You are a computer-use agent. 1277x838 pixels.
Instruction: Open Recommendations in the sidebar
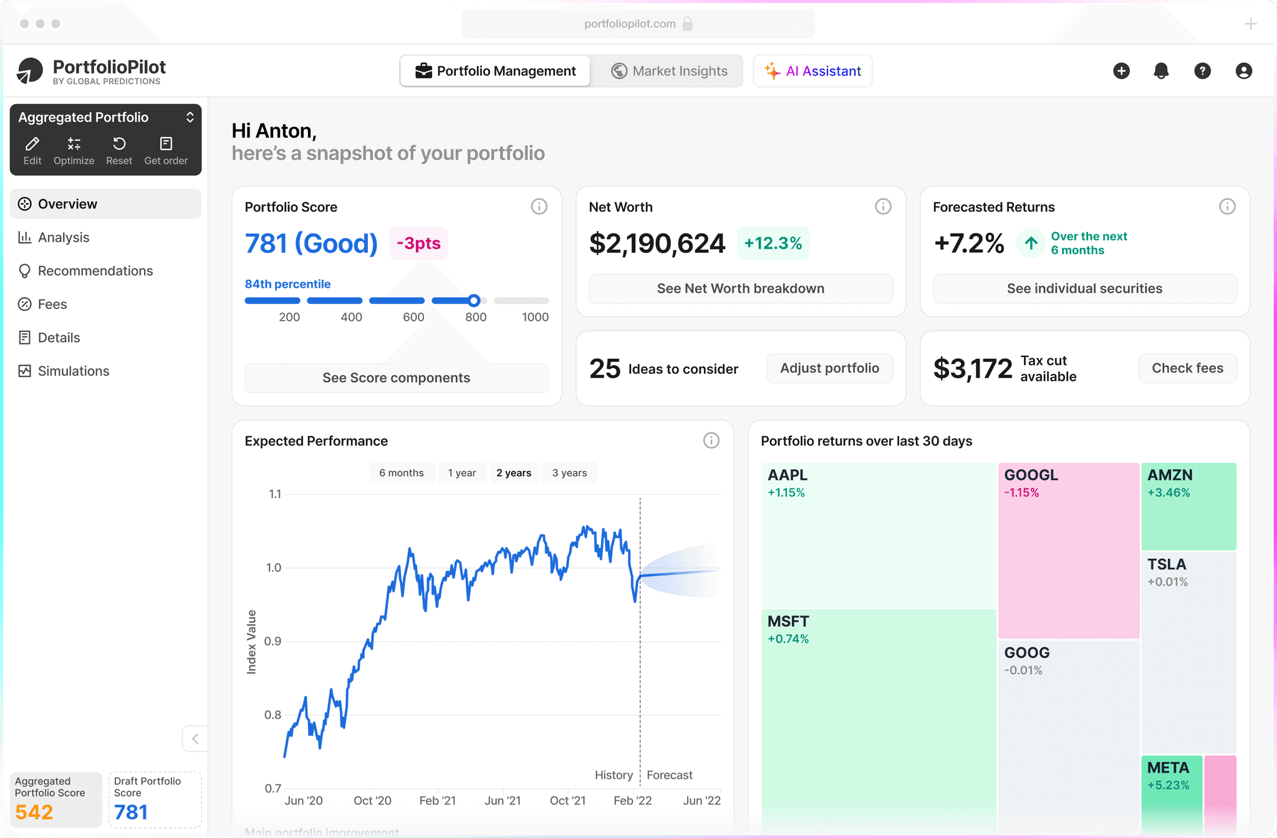(95, 271)
